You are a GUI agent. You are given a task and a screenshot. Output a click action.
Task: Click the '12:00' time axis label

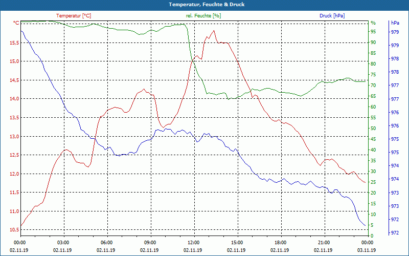click(x=193, y=242)
